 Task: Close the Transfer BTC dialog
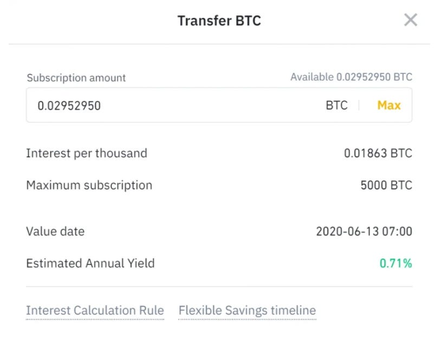click(x=411, y=20)
